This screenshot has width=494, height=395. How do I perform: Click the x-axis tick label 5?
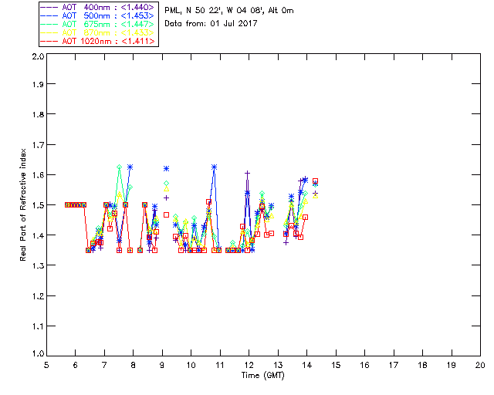click(46, 365)
